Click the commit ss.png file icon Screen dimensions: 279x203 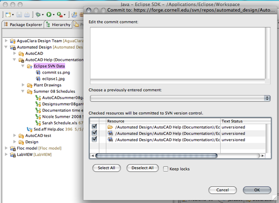click(38, 72)
